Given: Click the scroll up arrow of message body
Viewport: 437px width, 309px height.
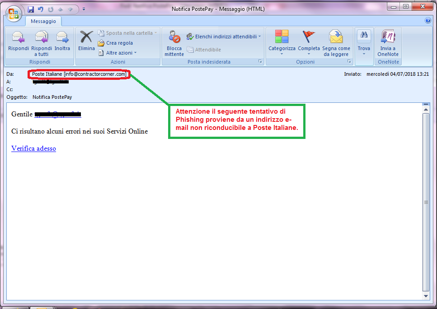Looking at the screenshot, I should pos(426,109).
